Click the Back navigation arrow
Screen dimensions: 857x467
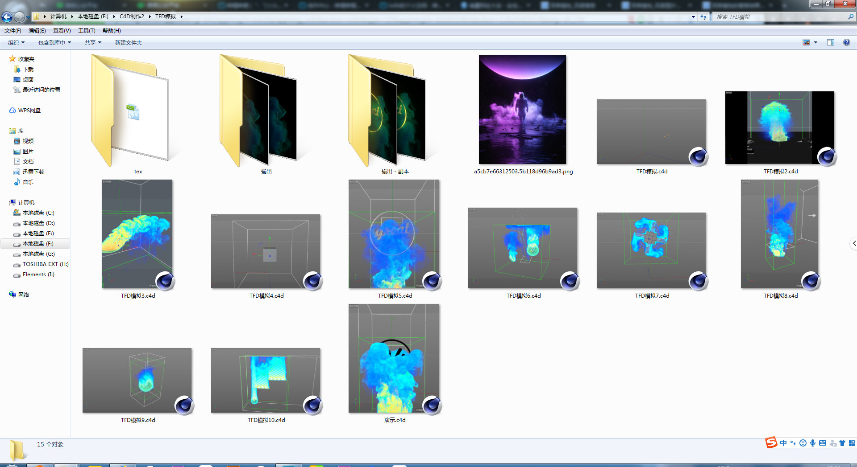pos(7,17)
